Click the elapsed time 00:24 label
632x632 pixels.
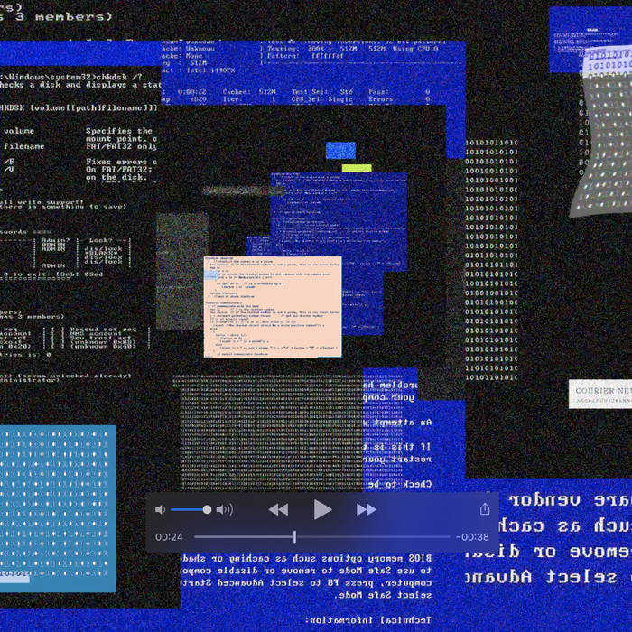[170, 536]
